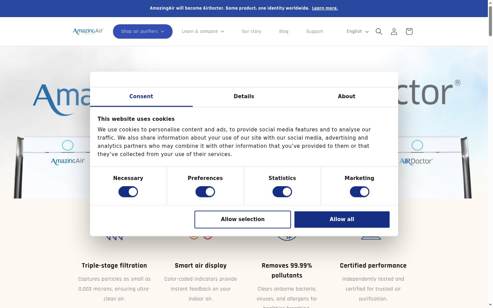The image size is (493, 308).
Task: Click the Allow all button
Action: (342, 219)
